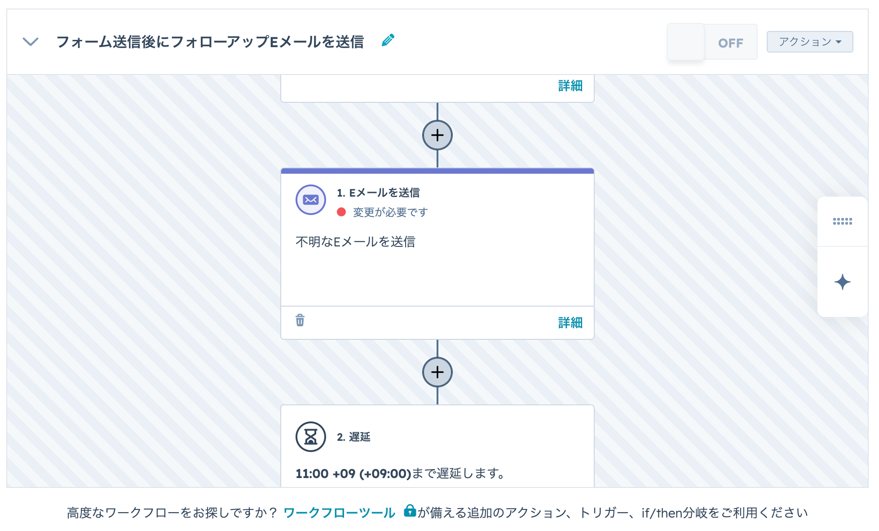Image resolution: width=879 pixels, height=531 pixels.
Task: Click the lock icon next to ワークフローツール
Action: point(409,511)
